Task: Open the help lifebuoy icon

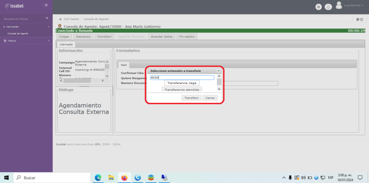Action: 361,19
